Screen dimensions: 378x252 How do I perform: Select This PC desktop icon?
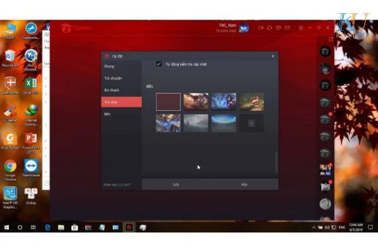tap(10, 31)
